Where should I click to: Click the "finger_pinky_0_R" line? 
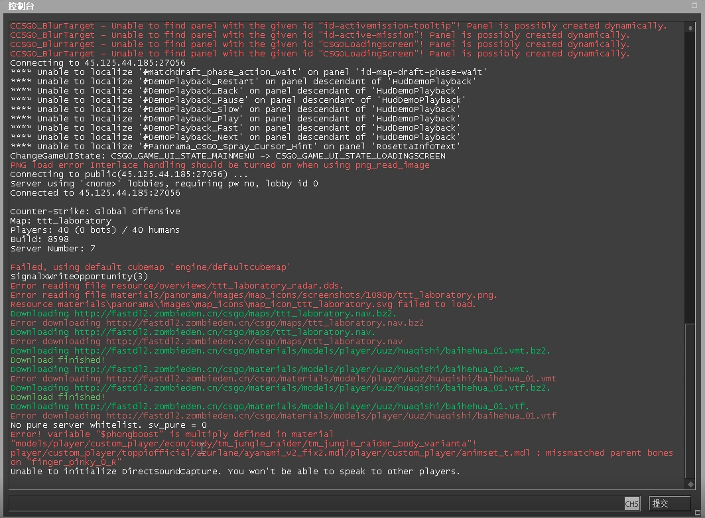pos(66,462)
